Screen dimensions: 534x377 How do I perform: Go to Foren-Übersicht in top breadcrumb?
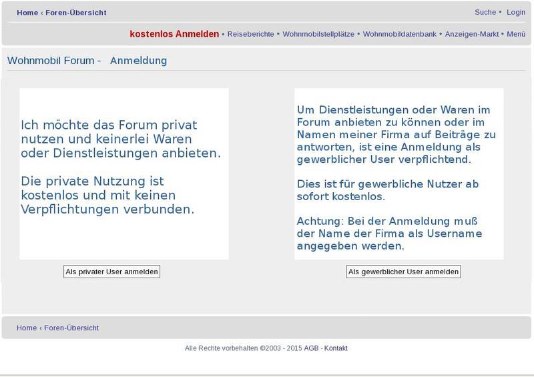(x=76, y=13)
